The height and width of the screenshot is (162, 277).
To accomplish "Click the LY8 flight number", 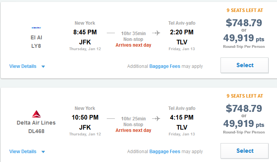I will 36,46.
